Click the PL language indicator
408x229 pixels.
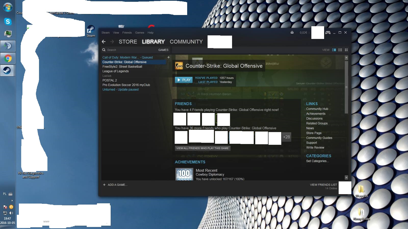[x=5, y=194]
